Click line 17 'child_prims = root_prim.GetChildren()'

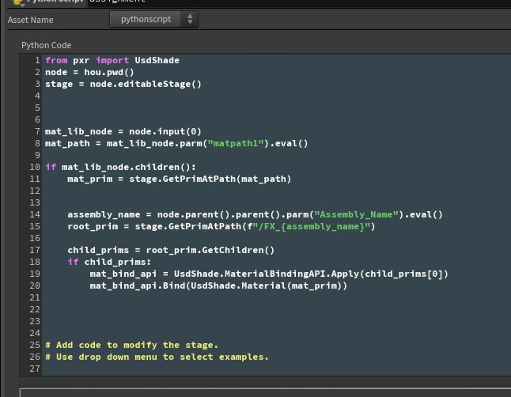coord(171,251)
